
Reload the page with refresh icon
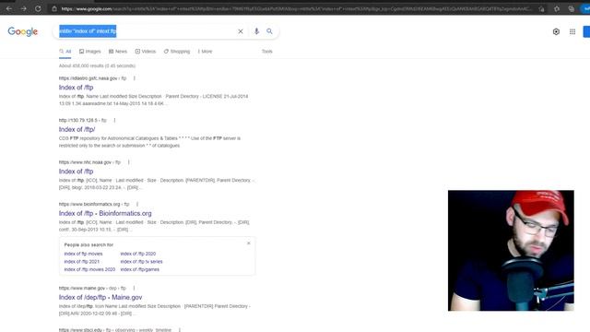(38, 8)
